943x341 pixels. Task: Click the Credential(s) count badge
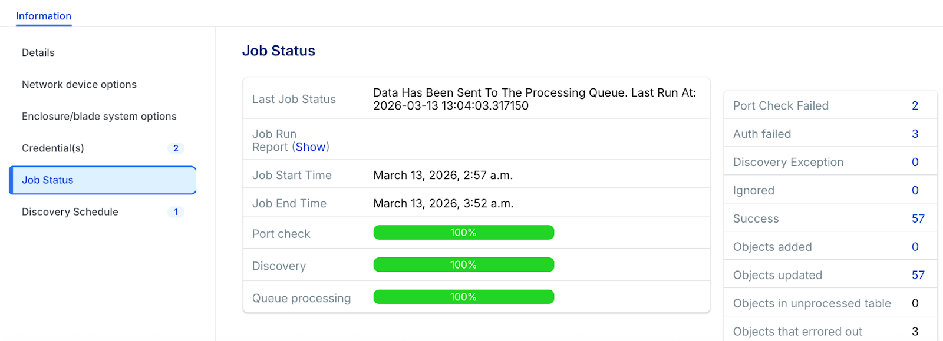(176, 148)
